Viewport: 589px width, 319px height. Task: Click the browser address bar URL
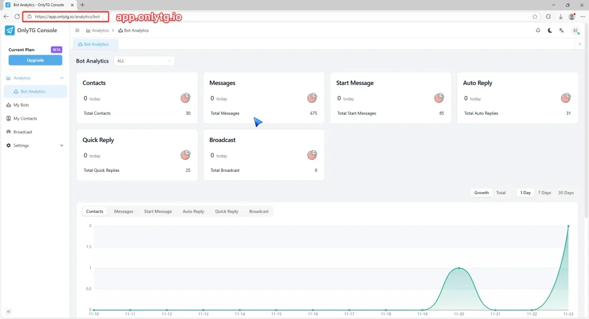click(67, 17)
